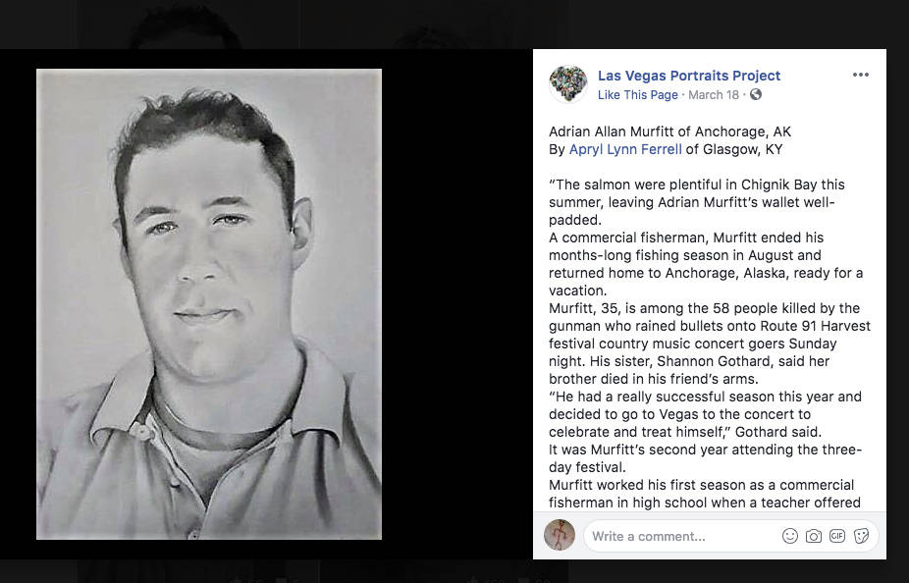Screen dimensions: 909x583
Task: Open the three-dots post options menu
Action: [x=860, y=75]
